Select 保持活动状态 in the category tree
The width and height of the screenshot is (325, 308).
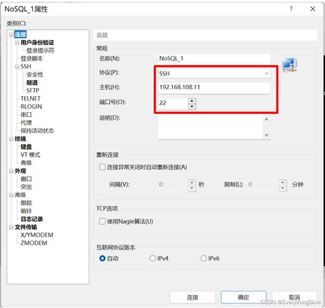point(38,131)
